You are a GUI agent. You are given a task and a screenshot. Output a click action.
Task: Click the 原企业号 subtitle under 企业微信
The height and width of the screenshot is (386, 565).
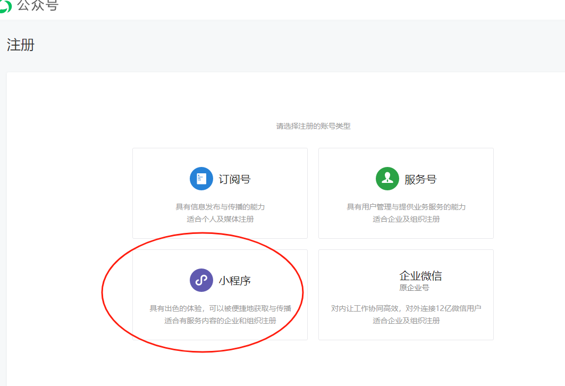(x=414, y=288)
